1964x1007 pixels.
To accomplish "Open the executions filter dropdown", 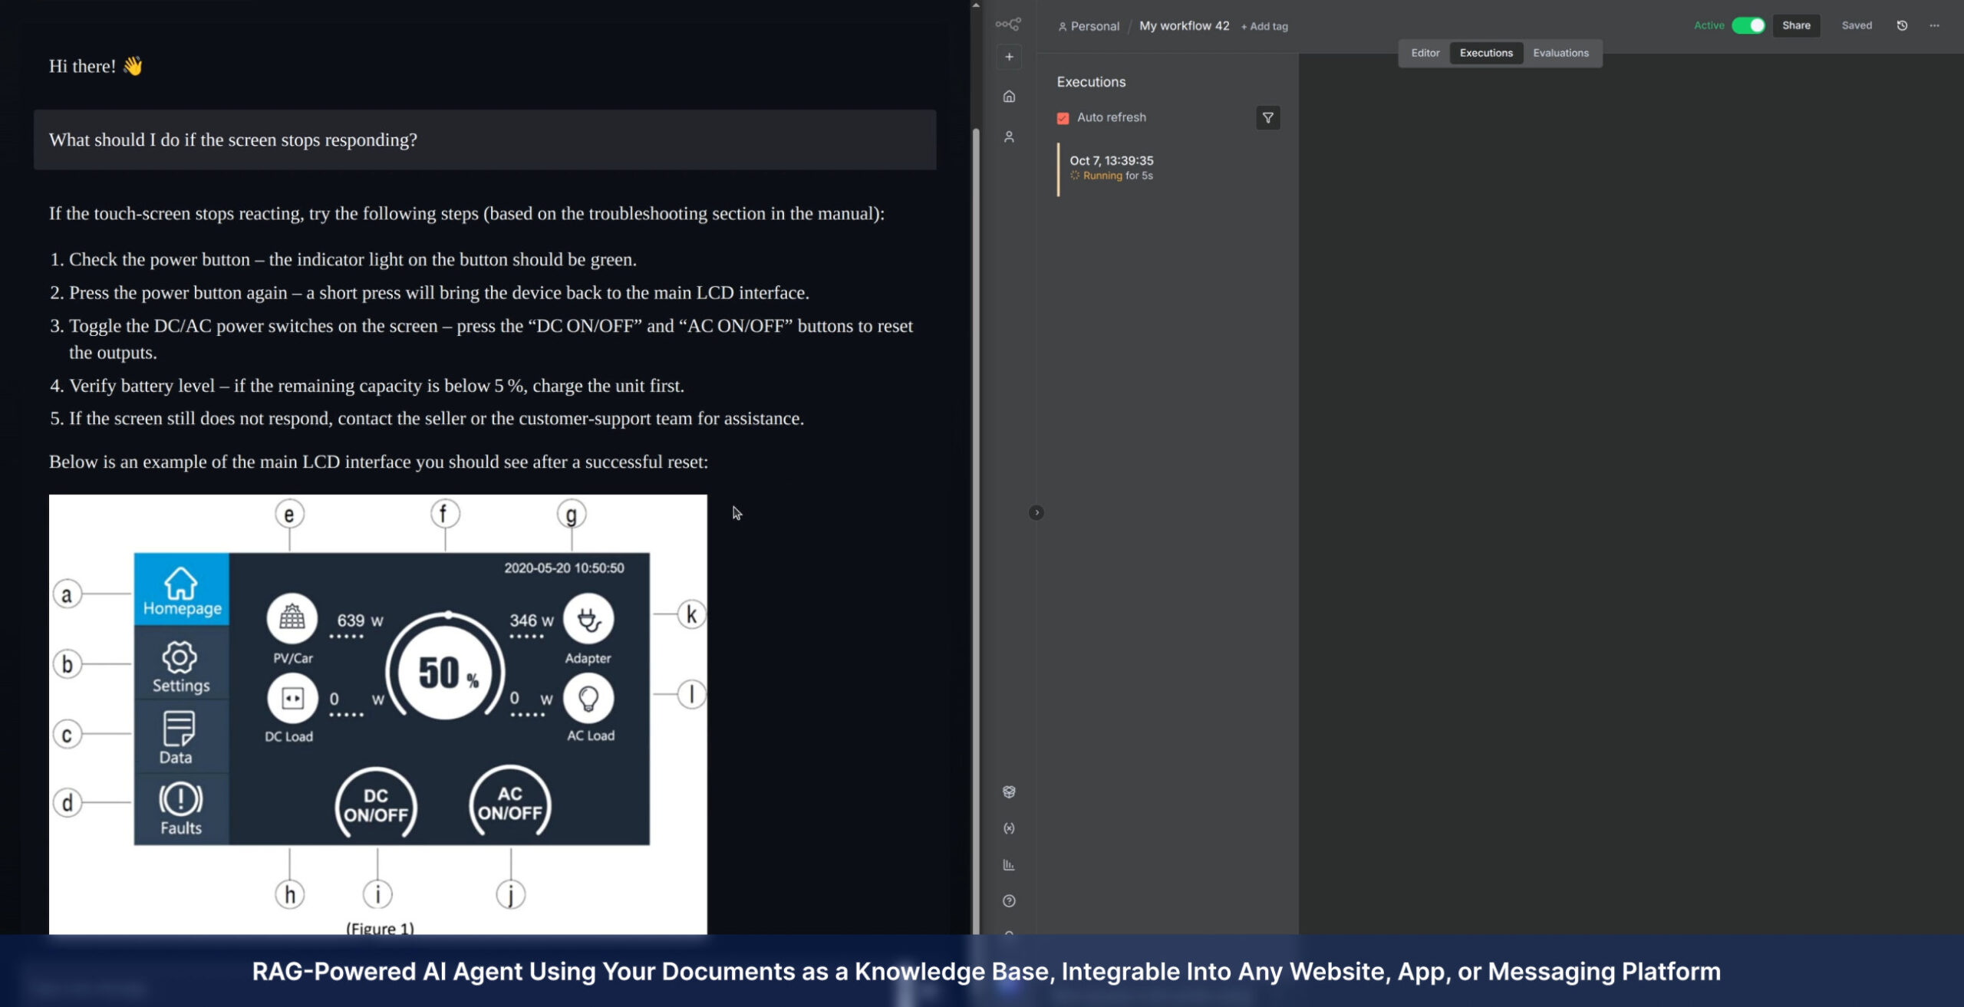I will coord(1267,118).
